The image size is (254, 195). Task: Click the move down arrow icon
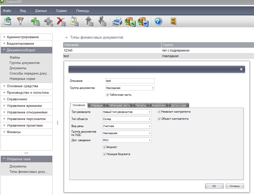[102, 21]
